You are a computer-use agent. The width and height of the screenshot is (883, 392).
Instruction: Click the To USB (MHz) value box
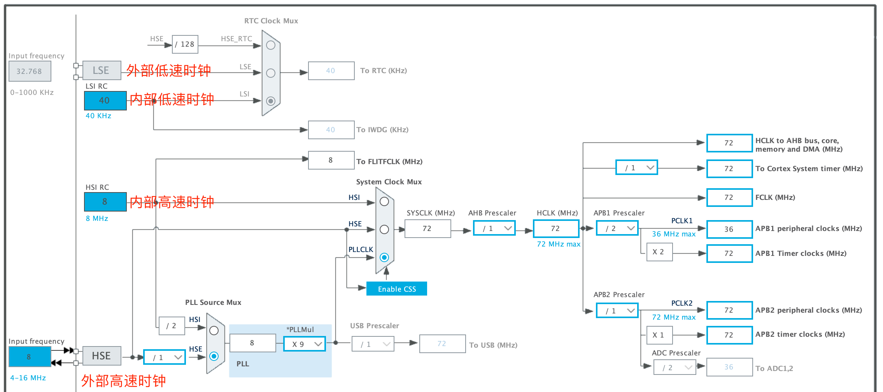443,344
